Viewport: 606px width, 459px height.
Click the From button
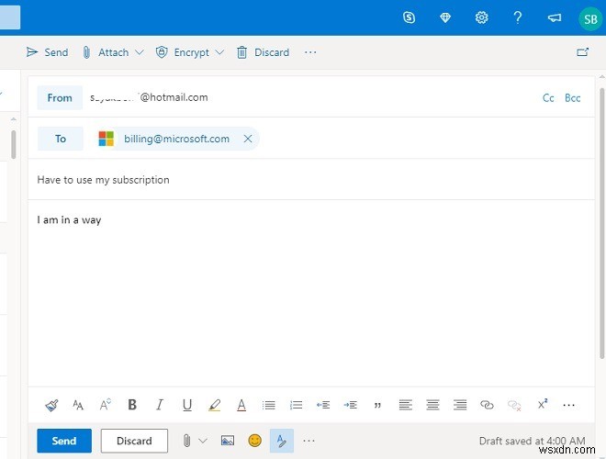click(x=60, y=97)
